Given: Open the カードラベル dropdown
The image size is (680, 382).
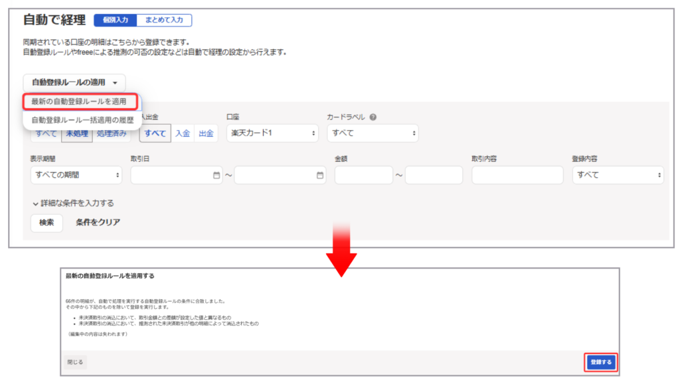Looking at the screenshot, I should (x=372, y=133).
